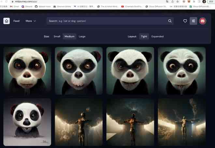Viewport: 215px width, 148px height.
Task: Set thumbnail size to Medium
Action: [x=69, y=36]
